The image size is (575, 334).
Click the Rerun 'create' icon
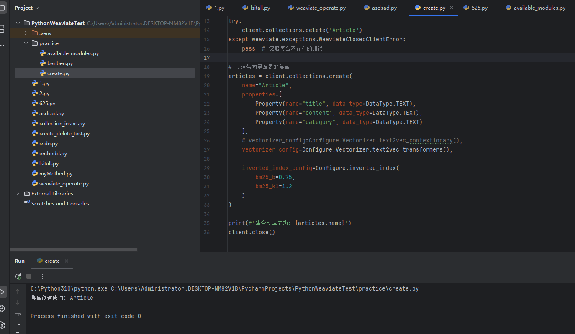(x=18, y=276)
